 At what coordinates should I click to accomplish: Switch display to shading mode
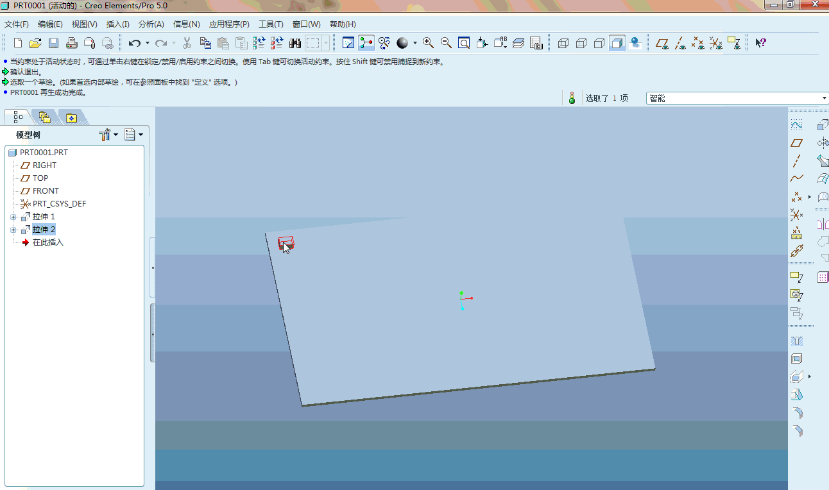[617, 43]
